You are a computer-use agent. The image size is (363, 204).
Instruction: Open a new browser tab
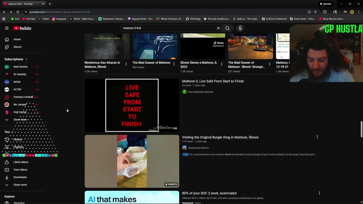tap(50, 4)
